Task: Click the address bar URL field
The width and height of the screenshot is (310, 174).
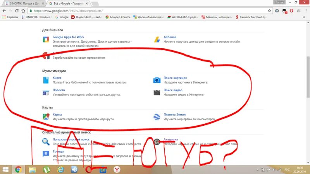Action: [x=148, y=11]
